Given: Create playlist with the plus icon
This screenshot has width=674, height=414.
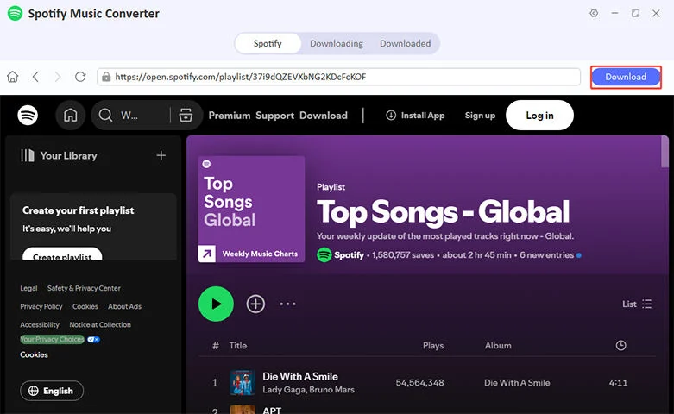Looking at the screenshot, I should 161,155.
